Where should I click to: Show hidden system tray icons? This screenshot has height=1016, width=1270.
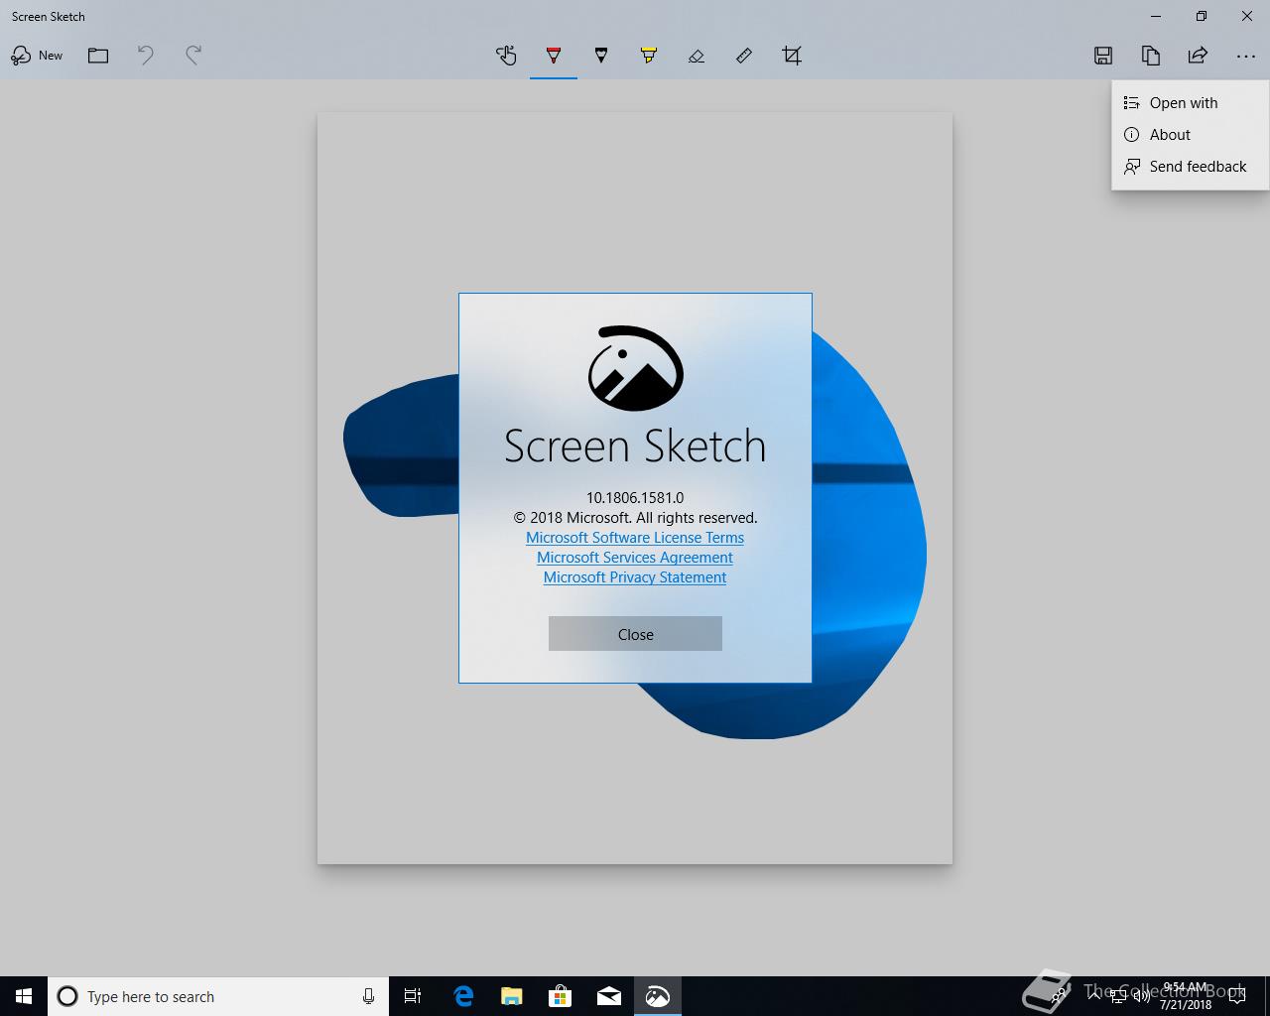coord(1094,996)
